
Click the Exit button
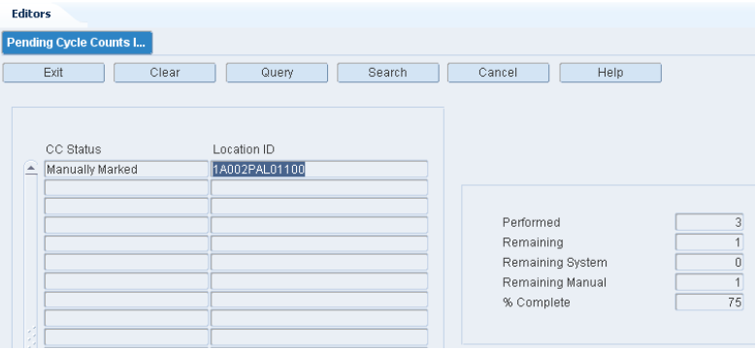click(53, 73)
